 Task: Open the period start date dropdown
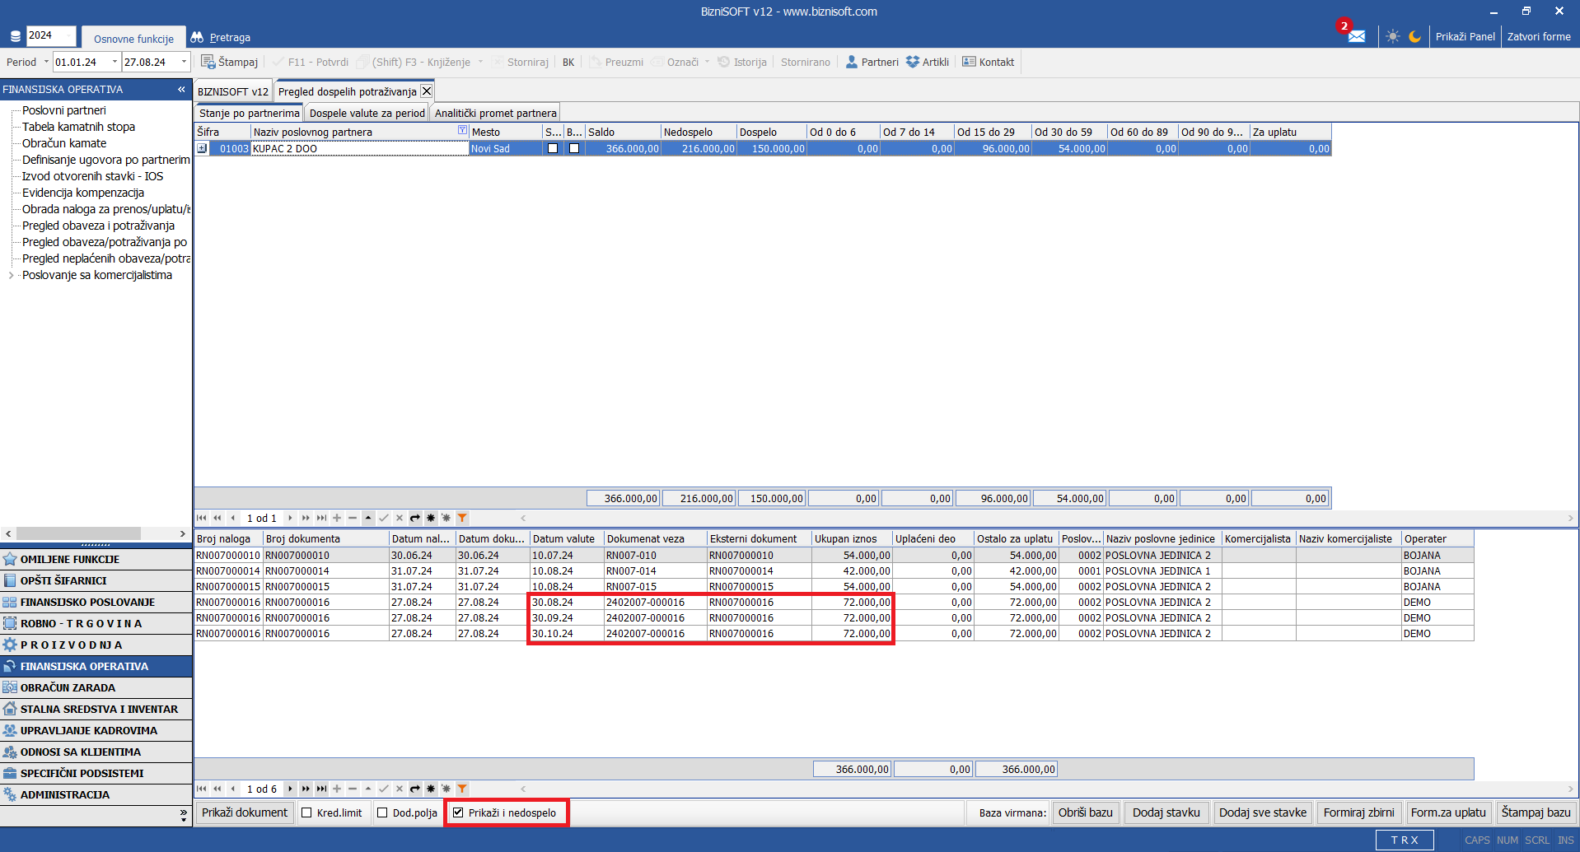point(115,62)
